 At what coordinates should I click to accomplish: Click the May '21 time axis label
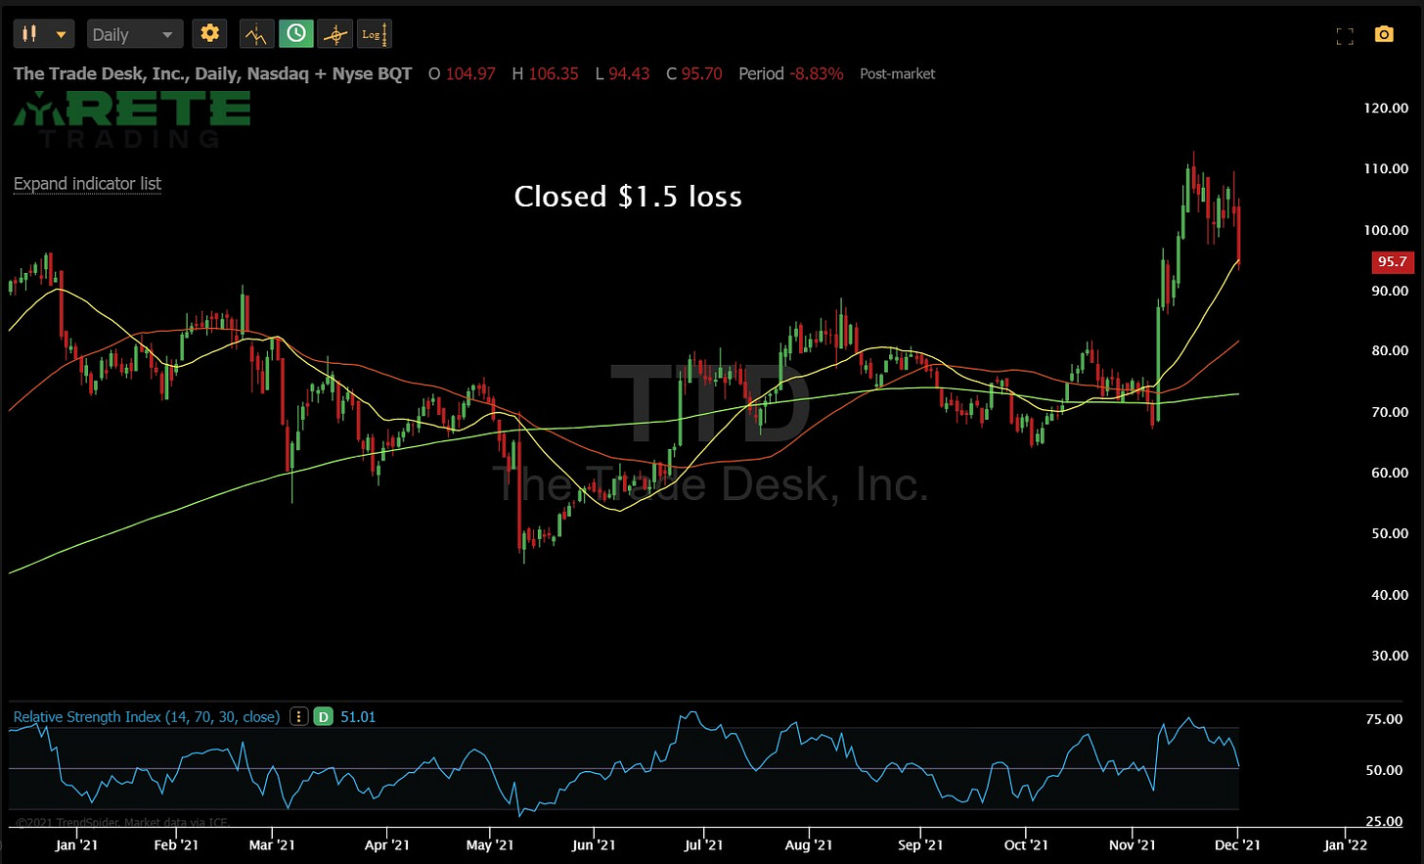(x=490, y=844)
